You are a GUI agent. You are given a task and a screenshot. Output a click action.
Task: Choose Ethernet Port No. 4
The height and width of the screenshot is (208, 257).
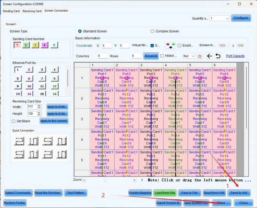pos(55,70)
